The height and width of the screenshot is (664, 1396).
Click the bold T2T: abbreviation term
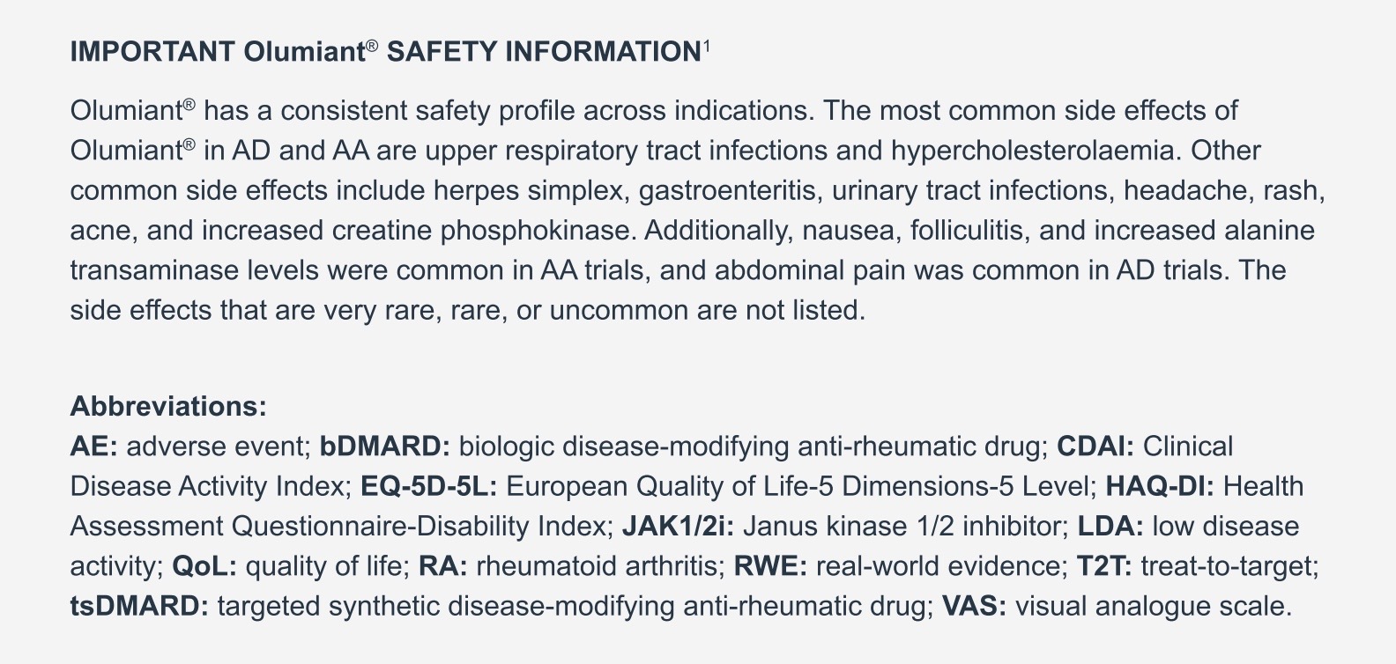(x=1105, y=566)
